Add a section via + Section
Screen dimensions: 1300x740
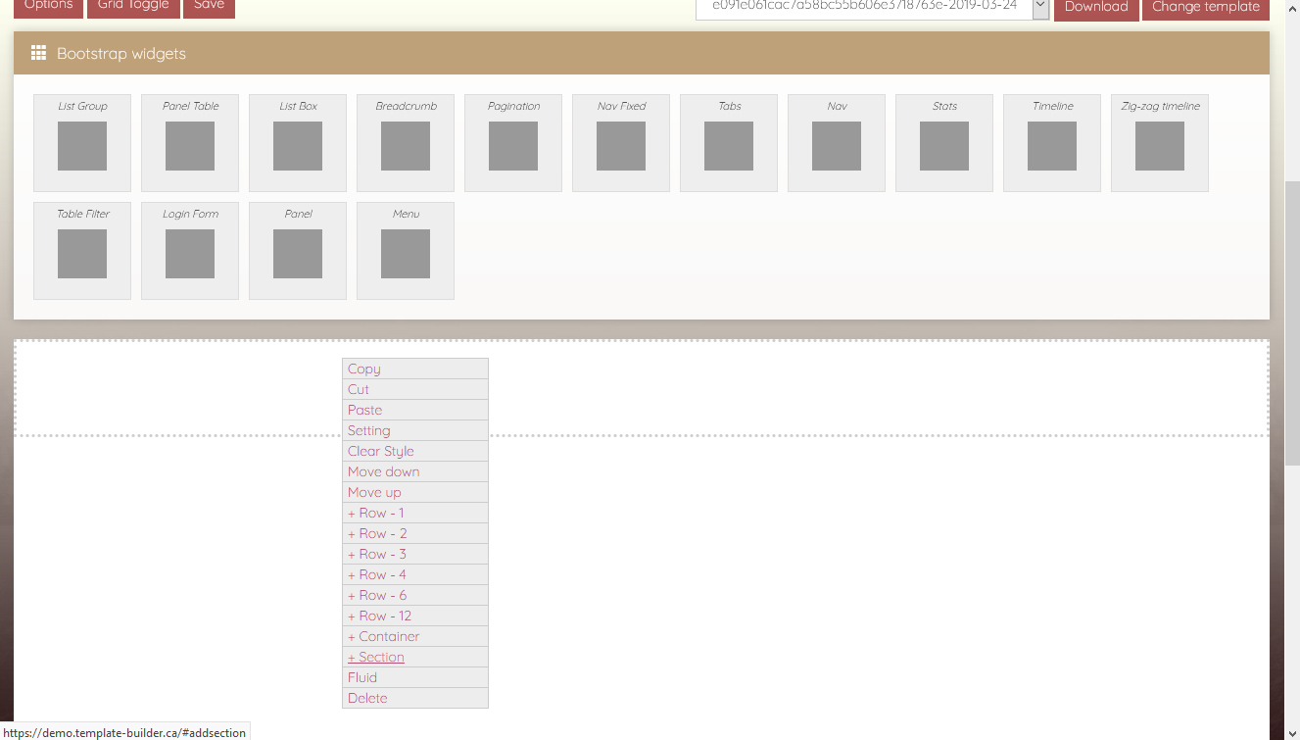point(376,657)
